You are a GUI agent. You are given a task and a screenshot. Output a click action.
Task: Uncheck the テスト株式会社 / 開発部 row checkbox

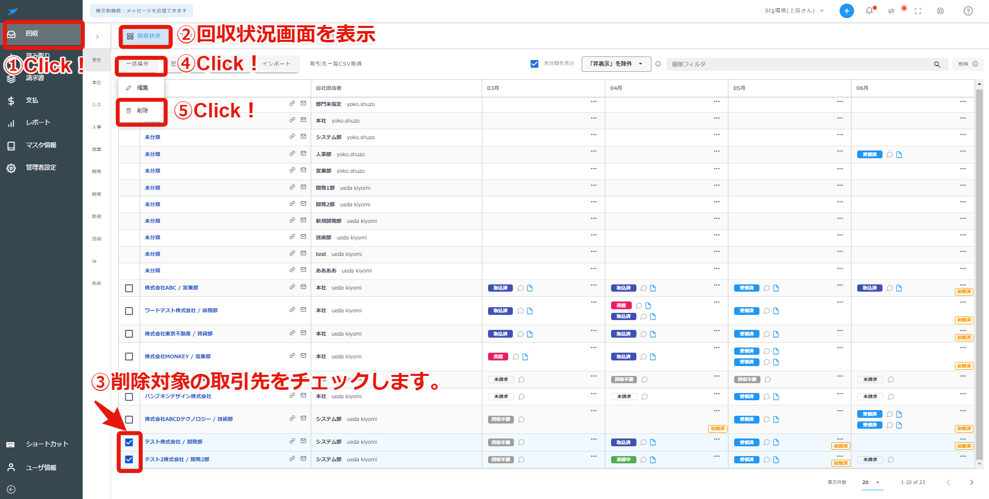129,442
